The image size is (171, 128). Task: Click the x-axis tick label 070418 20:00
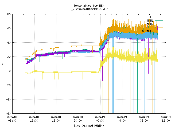[78, 119]
